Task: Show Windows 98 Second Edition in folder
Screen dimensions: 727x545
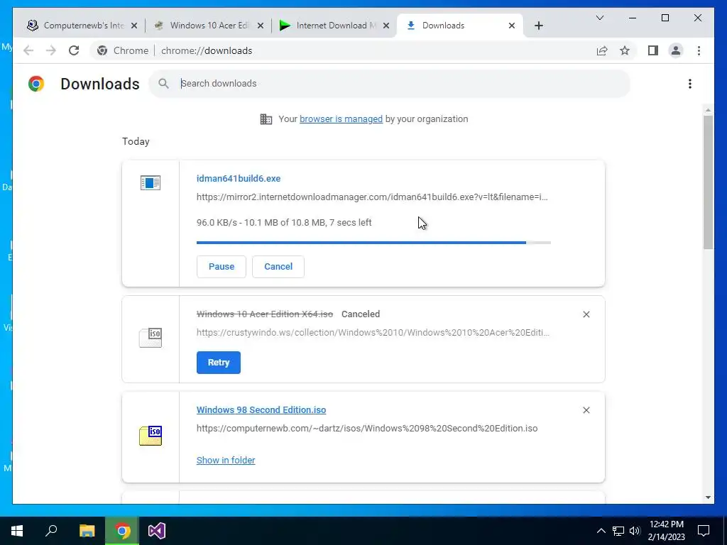Action: tap(226, 460)
